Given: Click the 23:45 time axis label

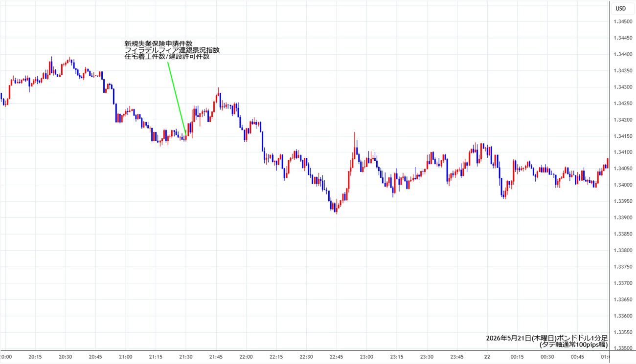Looking at the screenshot, I should 456,357.
